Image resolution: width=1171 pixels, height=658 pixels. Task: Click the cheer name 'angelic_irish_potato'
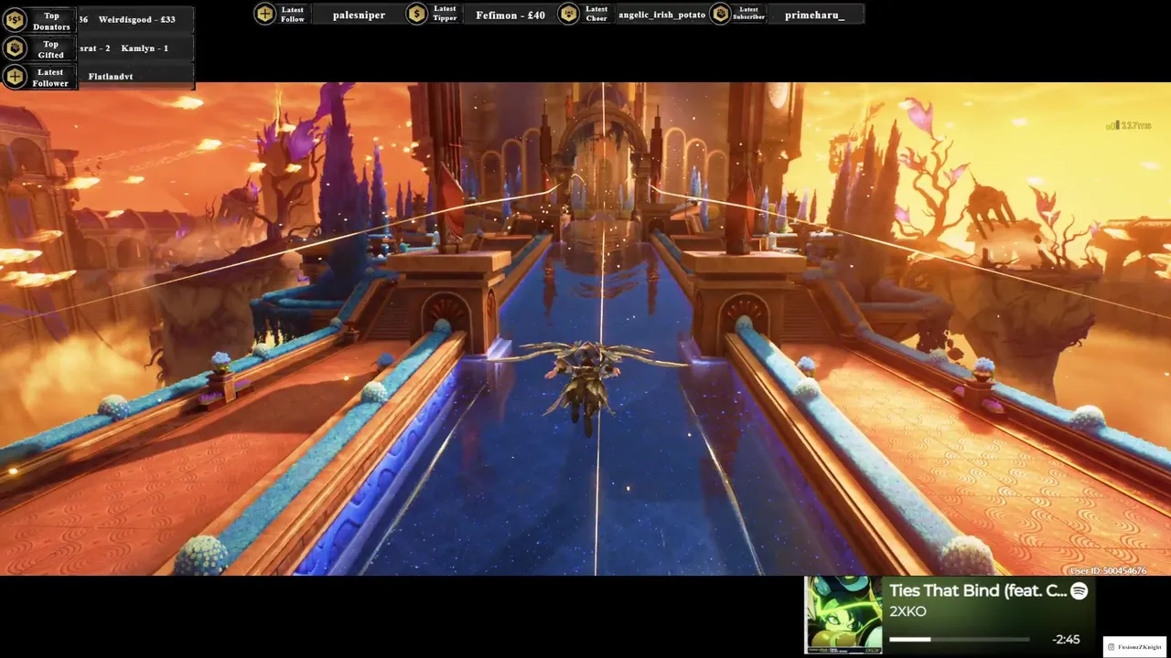click(662, 15)
